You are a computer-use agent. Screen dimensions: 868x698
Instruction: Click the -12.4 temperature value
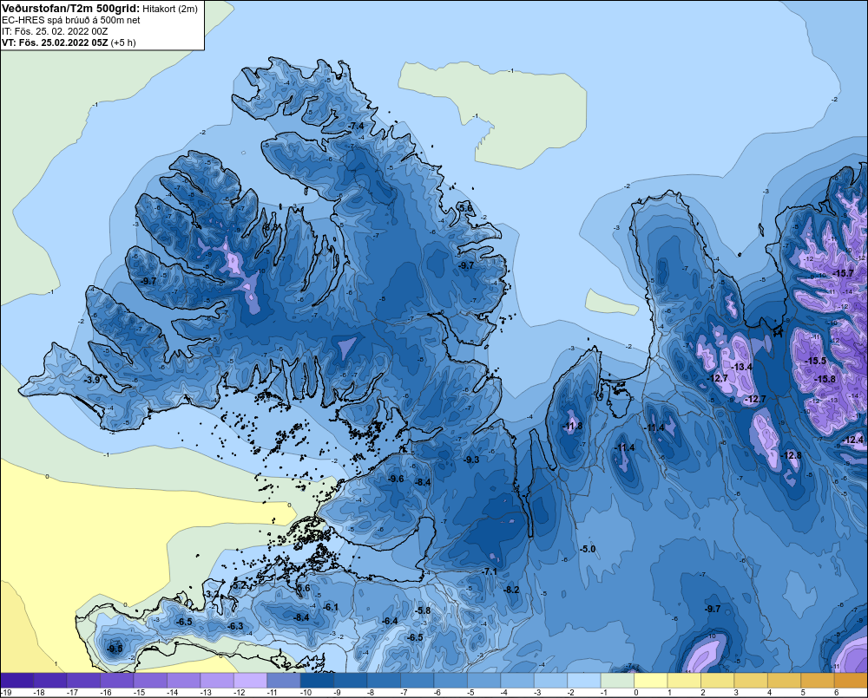(x=853, y=440)
